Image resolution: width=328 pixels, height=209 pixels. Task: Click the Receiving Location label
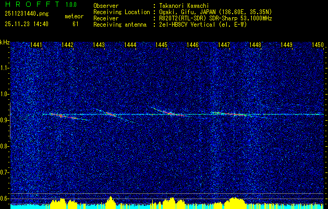(122, 12)
